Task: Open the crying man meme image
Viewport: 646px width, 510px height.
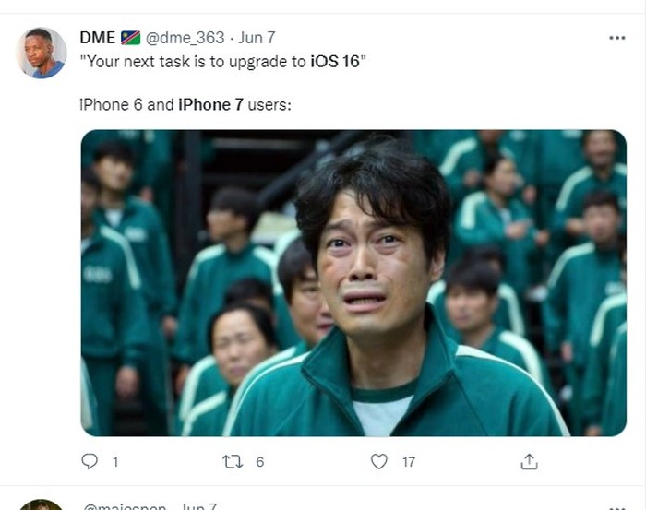Action: tap(353, 283)
